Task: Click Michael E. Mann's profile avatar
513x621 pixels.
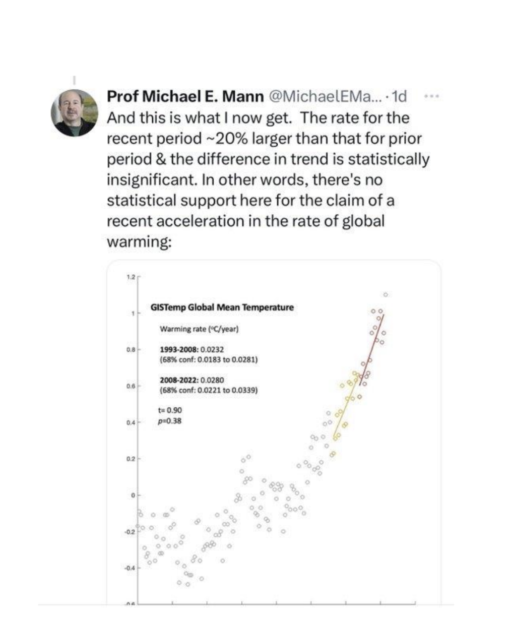Action: (x=75, y=113)
